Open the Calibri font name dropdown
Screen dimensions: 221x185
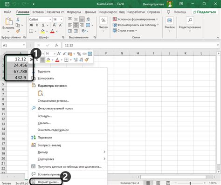tap(50, 20)
